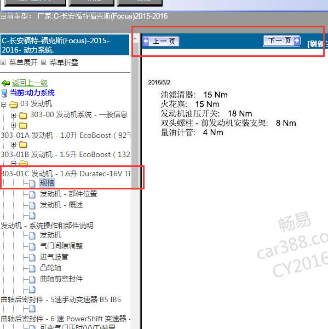Click the 进气歧管 page icon
The height and width of the screenshot is (329, 328).
tap(32, 257)
